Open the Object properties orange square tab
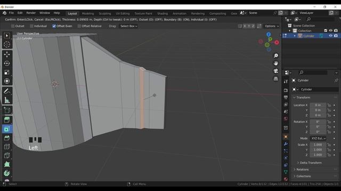The image size is (341, 191). click(x=286, y=137)
